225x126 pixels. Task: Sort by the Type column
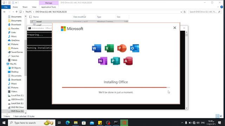pyautogui.click(x=99, y=17)
